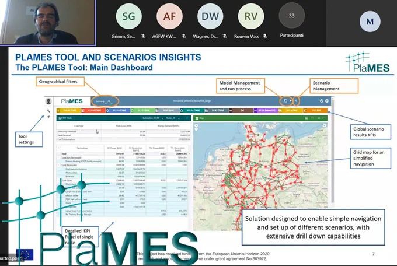Screen dimensions: 397x266
Task: Click the Heat Demand row
Action: (124, 135)
